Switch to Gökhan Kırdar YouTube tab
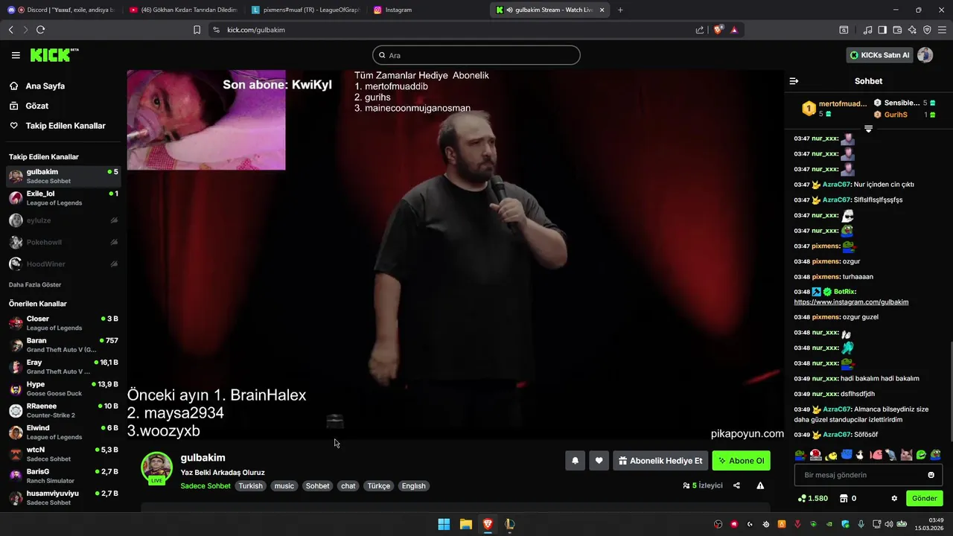The height and width of the screenshot is (536, 953). (183, 10)
